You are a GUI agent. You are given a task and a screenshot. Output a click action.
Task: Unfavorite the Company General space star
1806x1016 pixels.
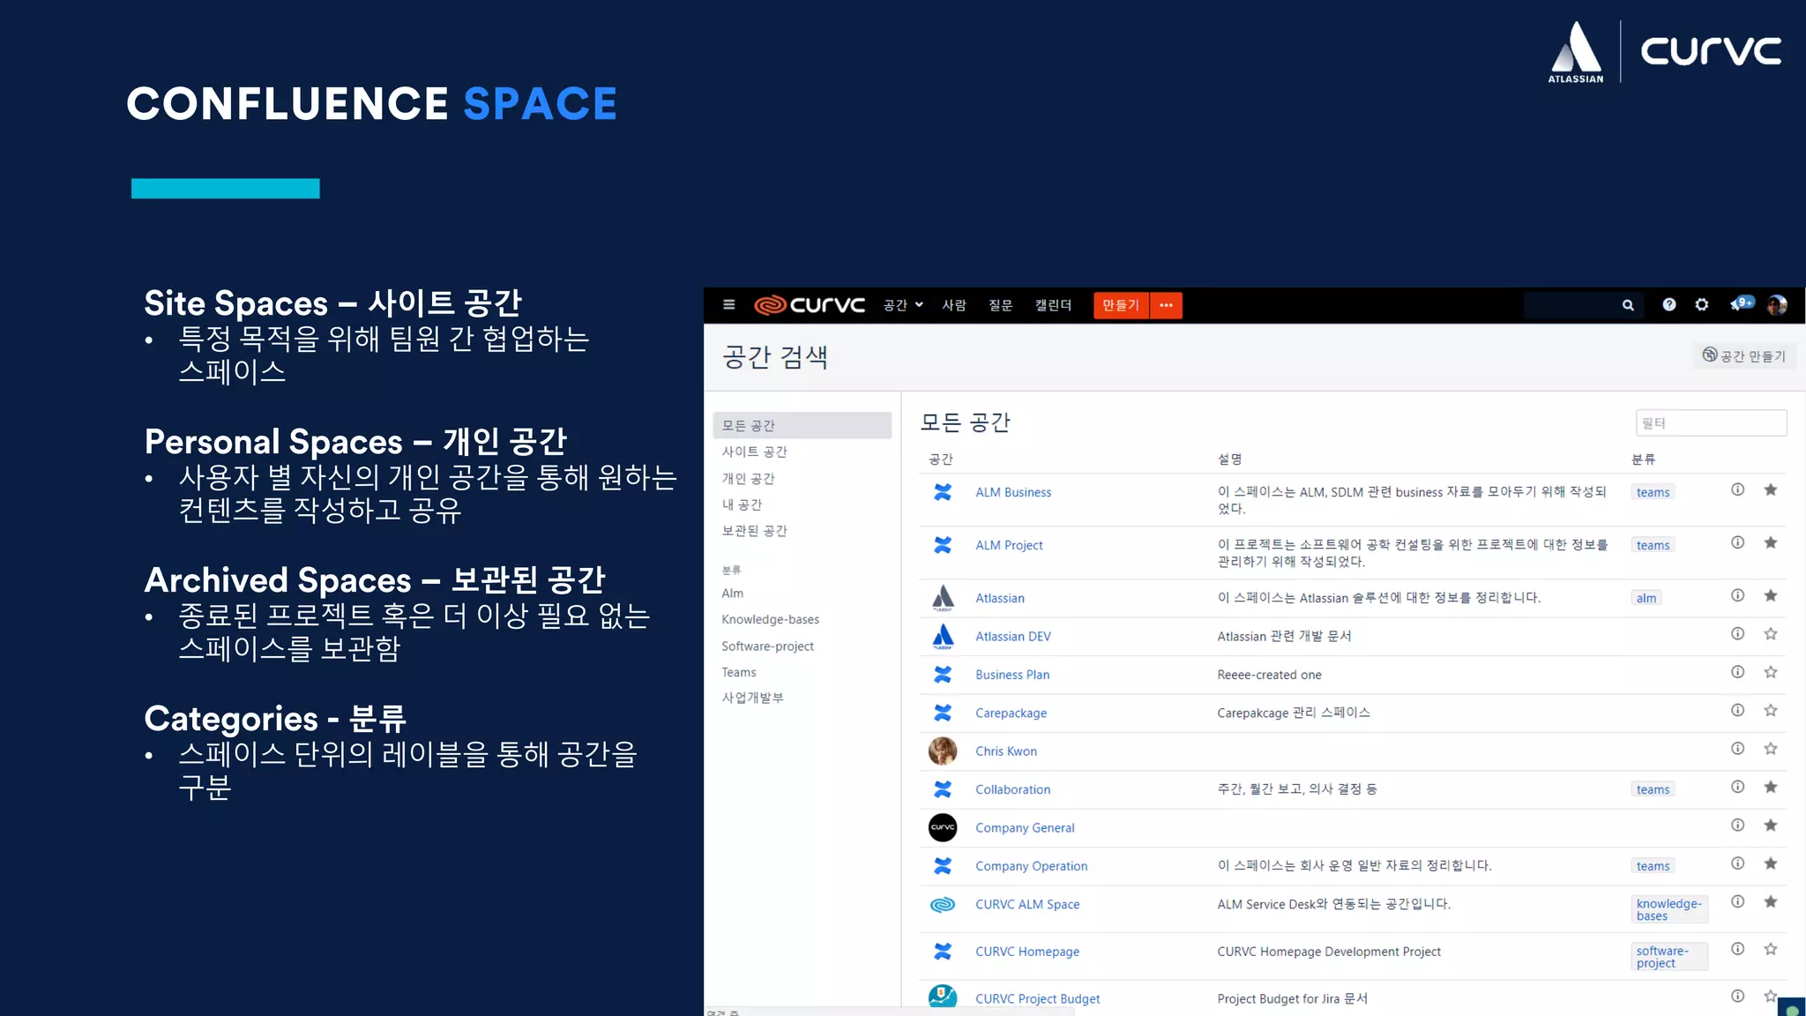[x=1770, y=825]
